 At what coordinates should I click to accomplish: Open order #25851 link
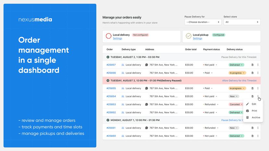[x=111, y=128]
